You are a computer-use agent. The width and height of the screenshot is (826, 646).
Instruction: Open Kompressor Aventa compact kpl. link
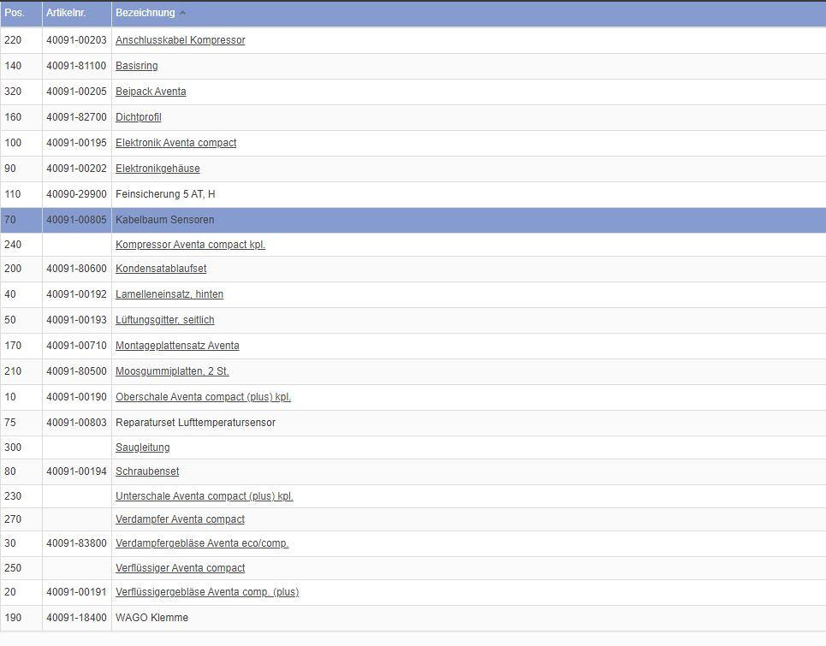pyautogui.click(x=190, y=245)
